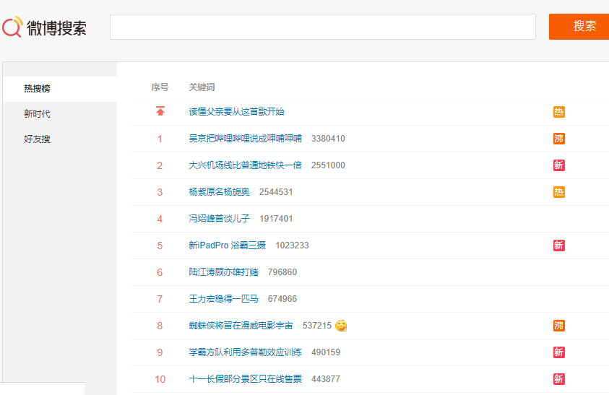
Task: Click the emoji next to 蜘蛛侠 topic
Action: (341, 326)
